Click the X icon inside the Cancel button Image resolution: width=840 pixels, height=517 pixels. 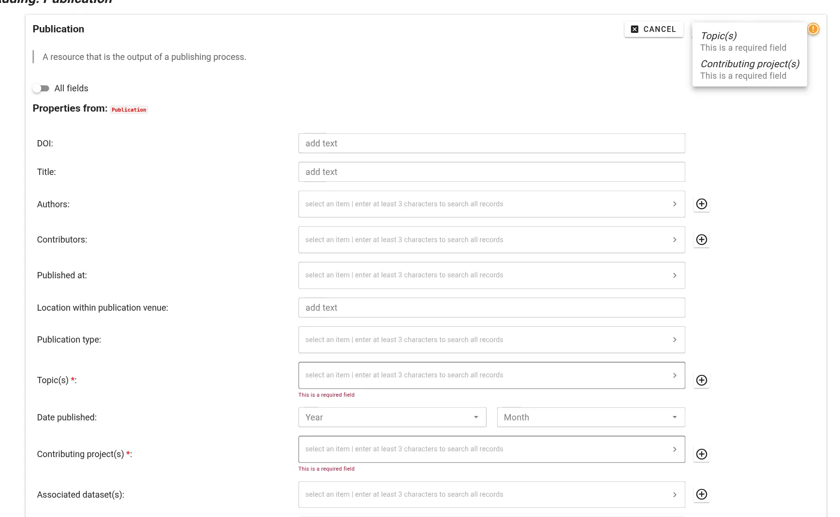pos(634,29)
